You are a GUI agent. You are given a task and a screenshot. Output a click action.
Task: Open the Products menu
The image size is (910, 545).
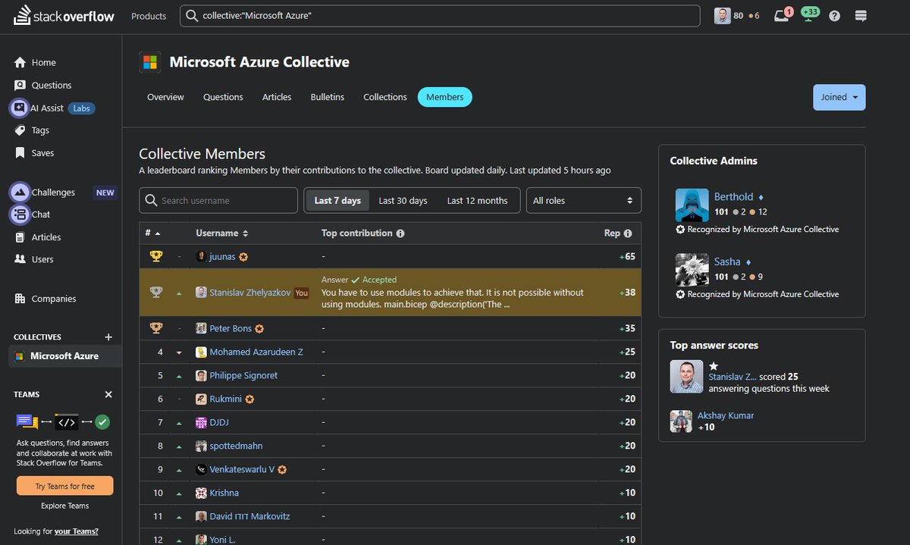click(x=149, y=16)
